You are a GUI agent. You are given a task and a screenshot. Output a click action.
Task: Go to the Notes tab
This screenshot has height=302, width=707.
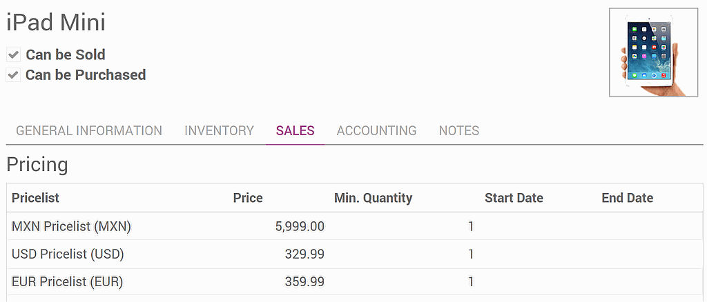(x=458, y=130)
